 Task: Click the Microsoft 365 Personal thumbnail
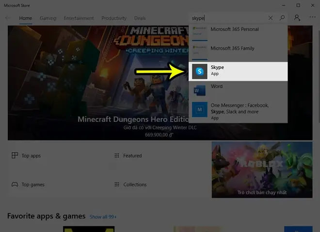click(200, 33)
